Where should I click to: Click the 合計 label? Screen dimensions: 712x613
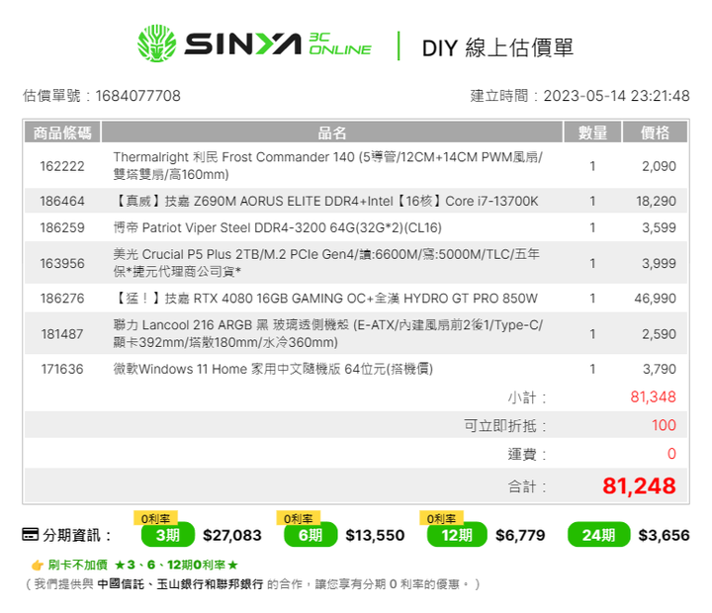point(527,486)
